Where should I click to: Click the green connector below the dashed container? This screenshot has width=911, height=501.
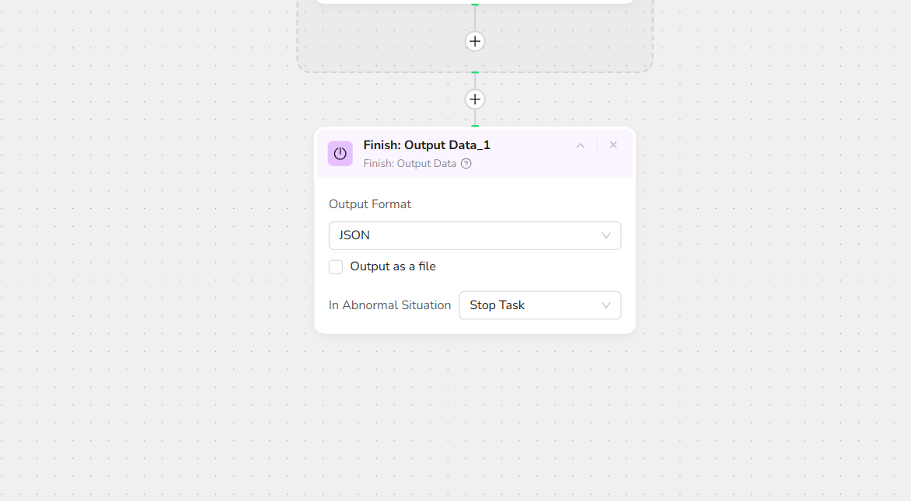(475, 73)
